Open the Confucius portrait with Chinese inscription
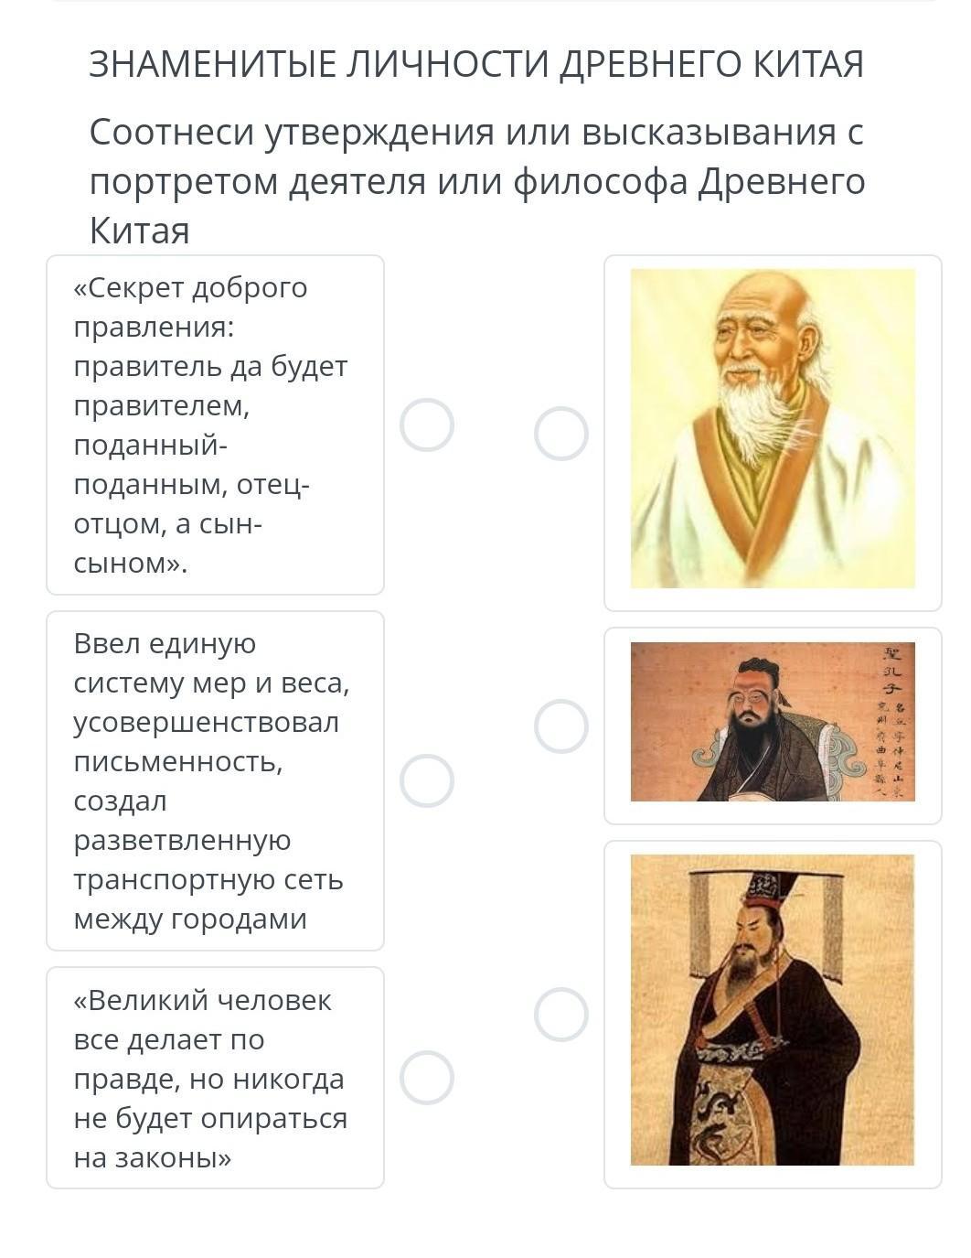Screen dimensions: 971x1258 (x=773, y=722)
